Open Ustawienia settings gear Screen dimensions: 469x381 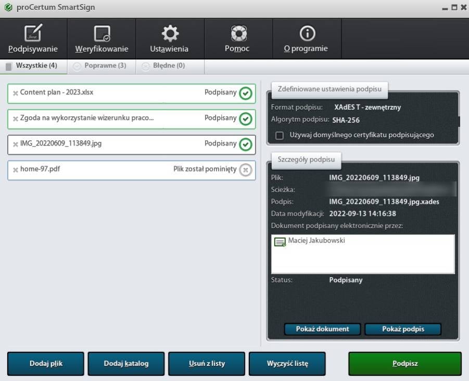click(169, 39)
